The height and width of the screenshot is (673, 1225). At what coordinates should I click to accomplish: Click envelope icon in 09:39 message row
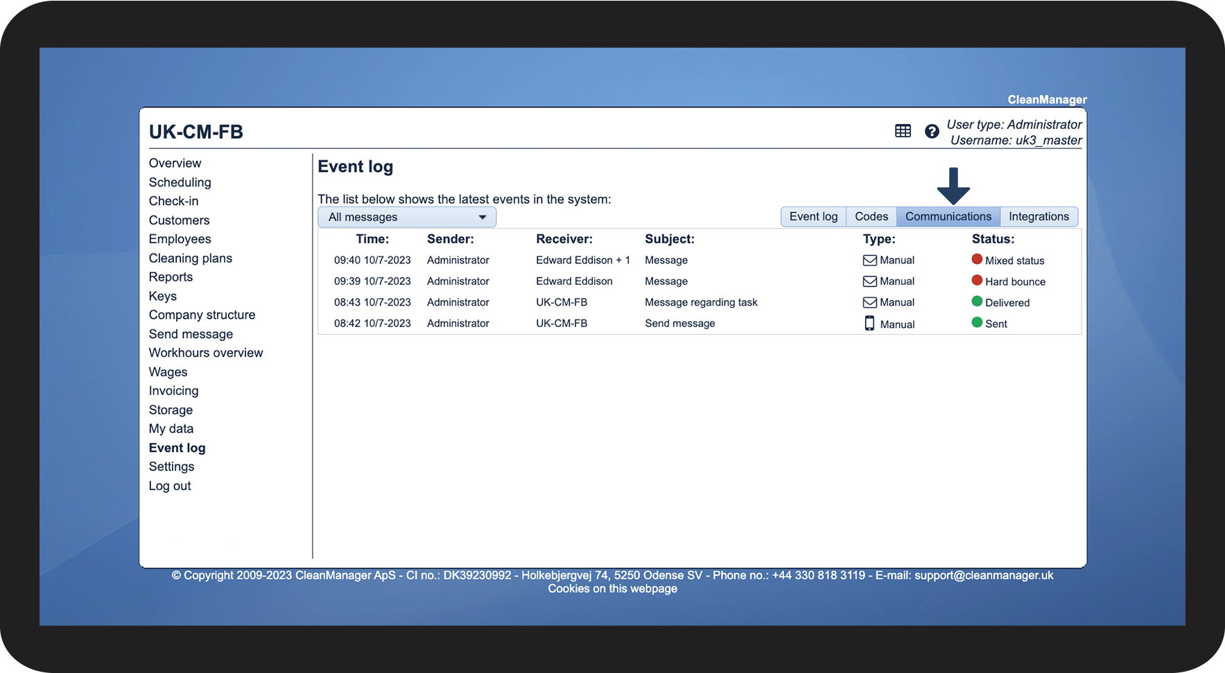pyautogui.click(x=869, y=281)
